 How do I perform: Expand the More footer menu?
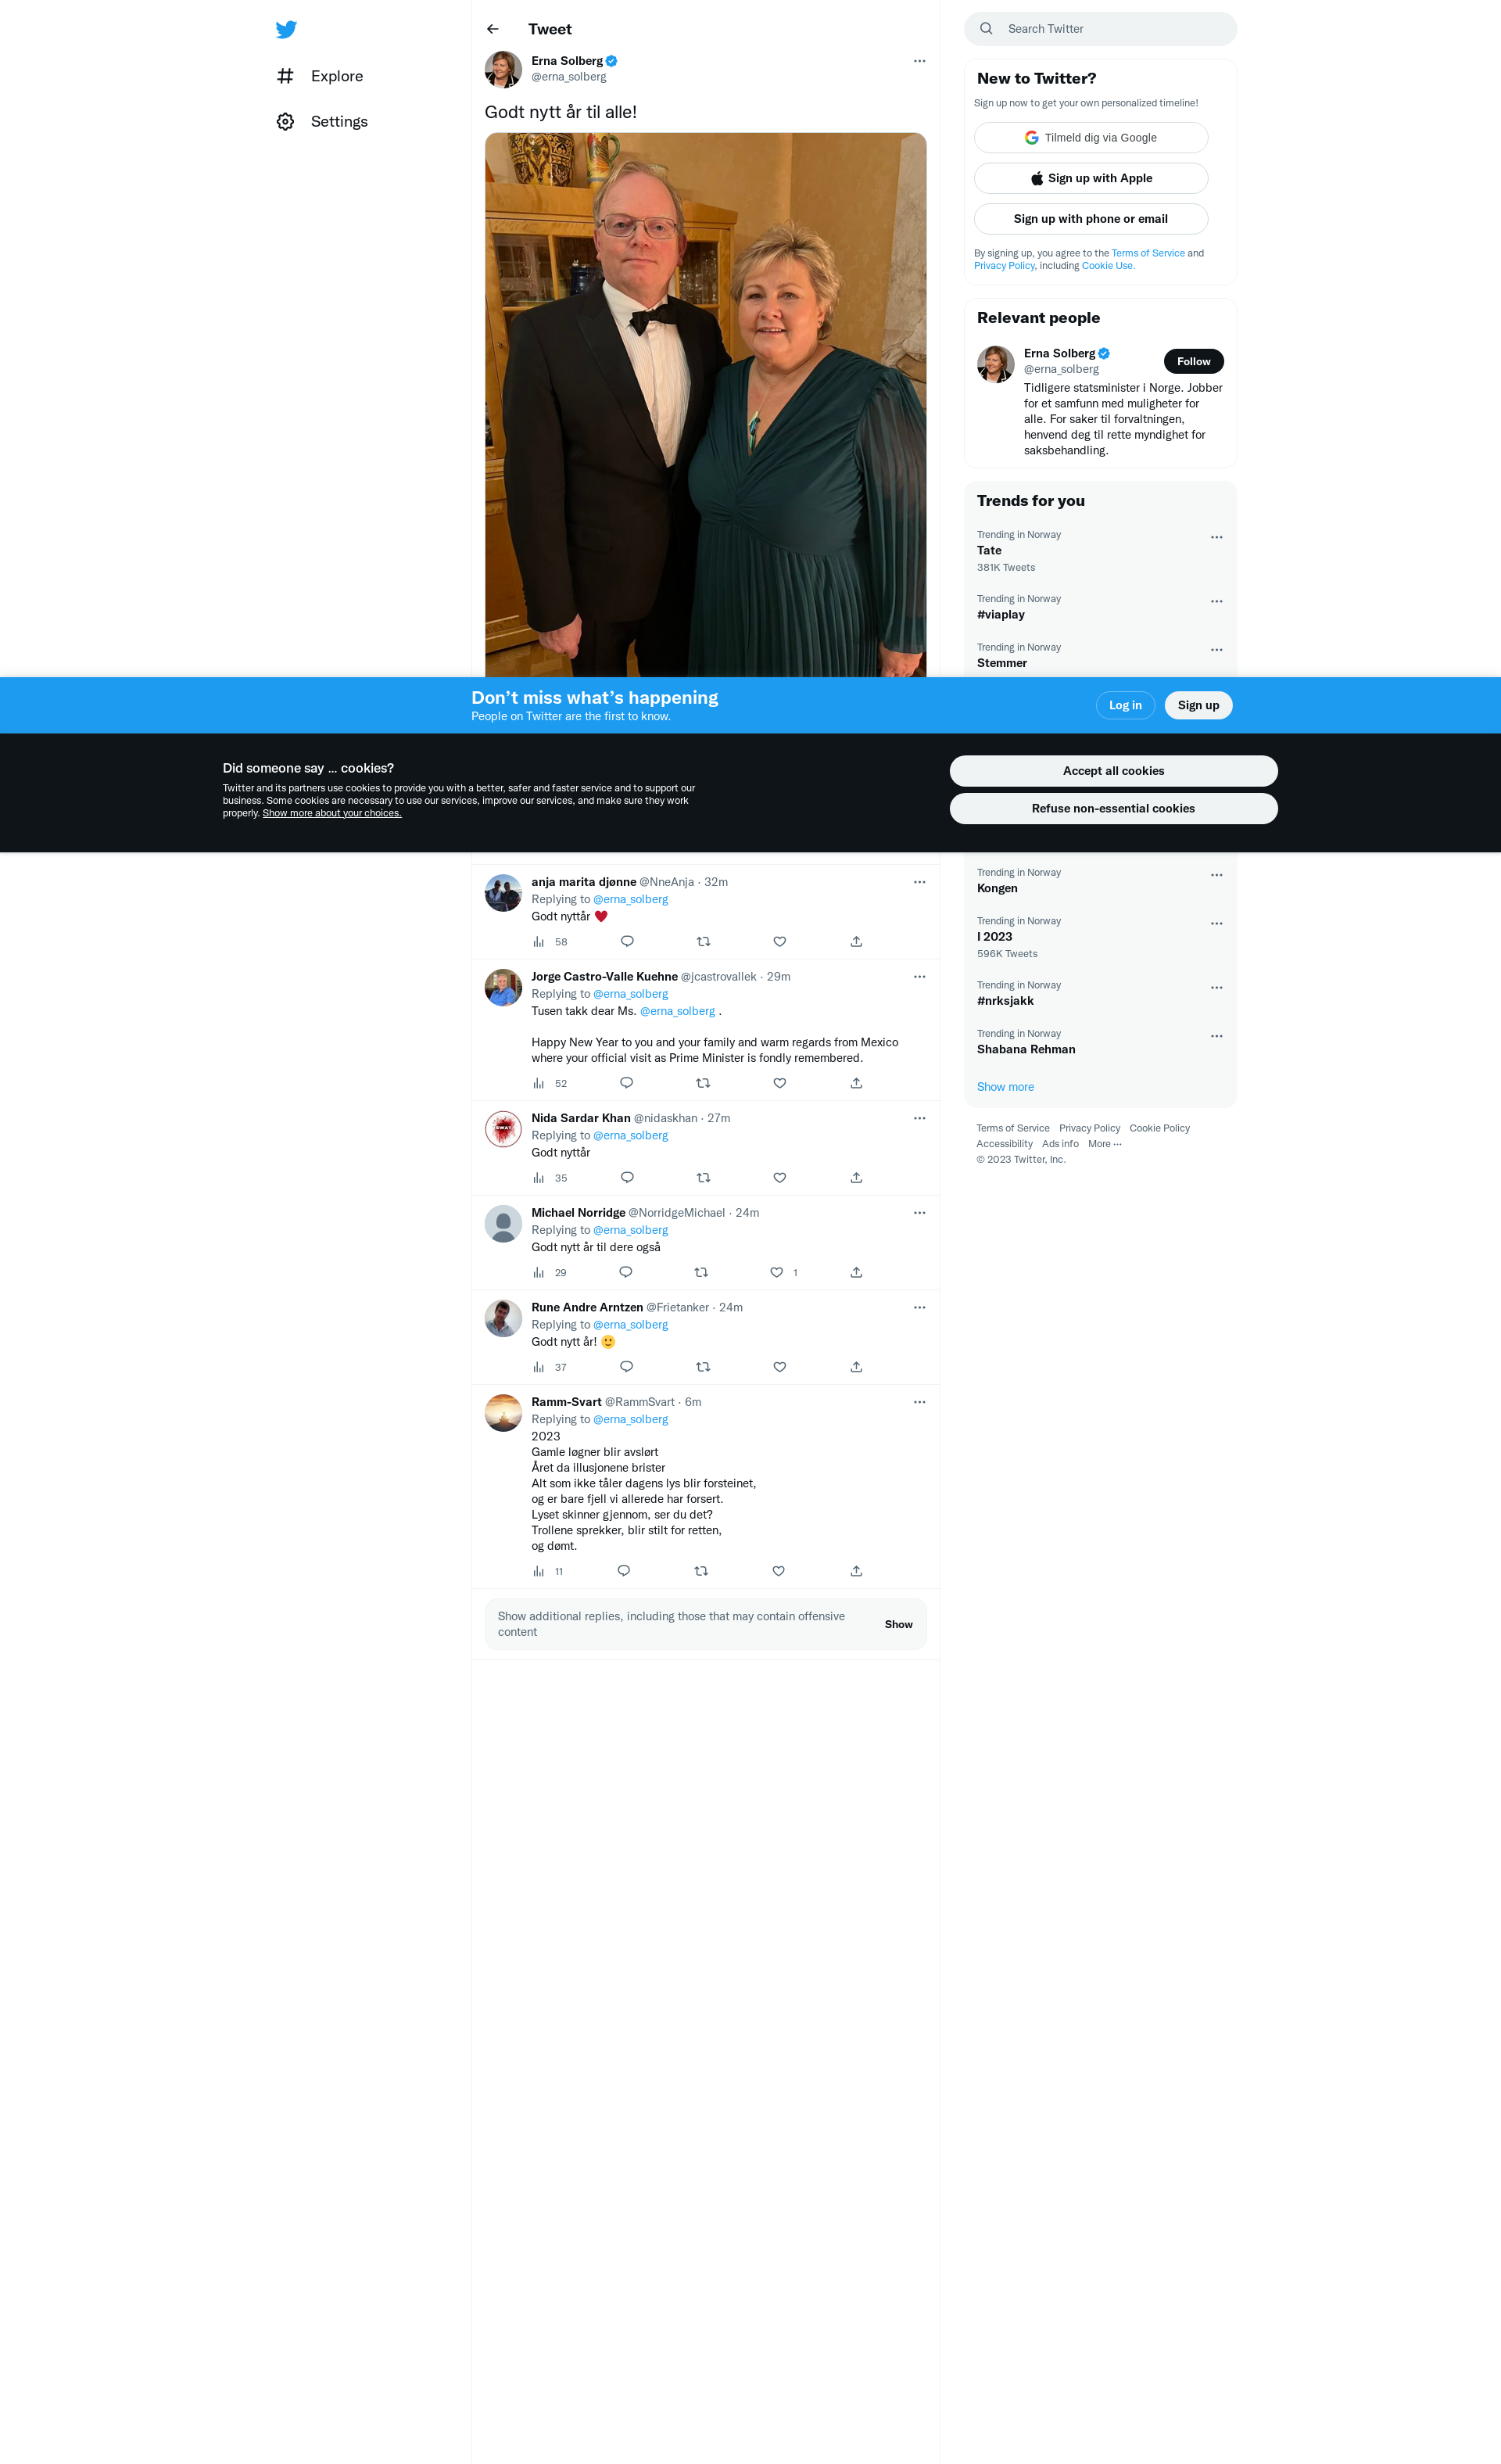pyautogui.click(x=1105, y=1144)
